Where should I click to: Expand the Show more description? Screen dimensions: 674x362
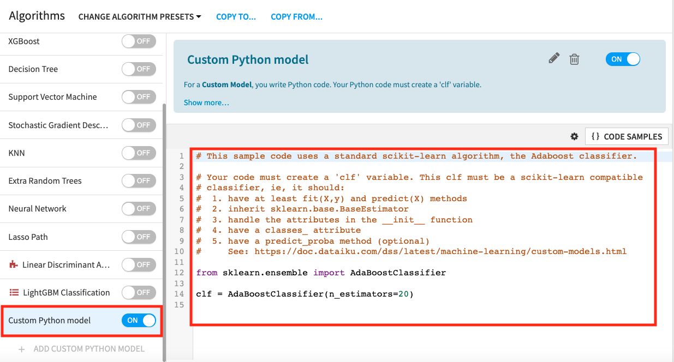point(206,102)
